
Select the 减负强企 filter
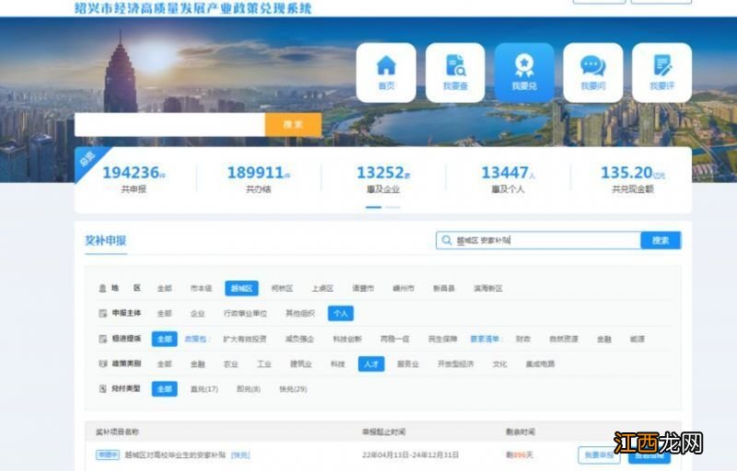[299, 339]
